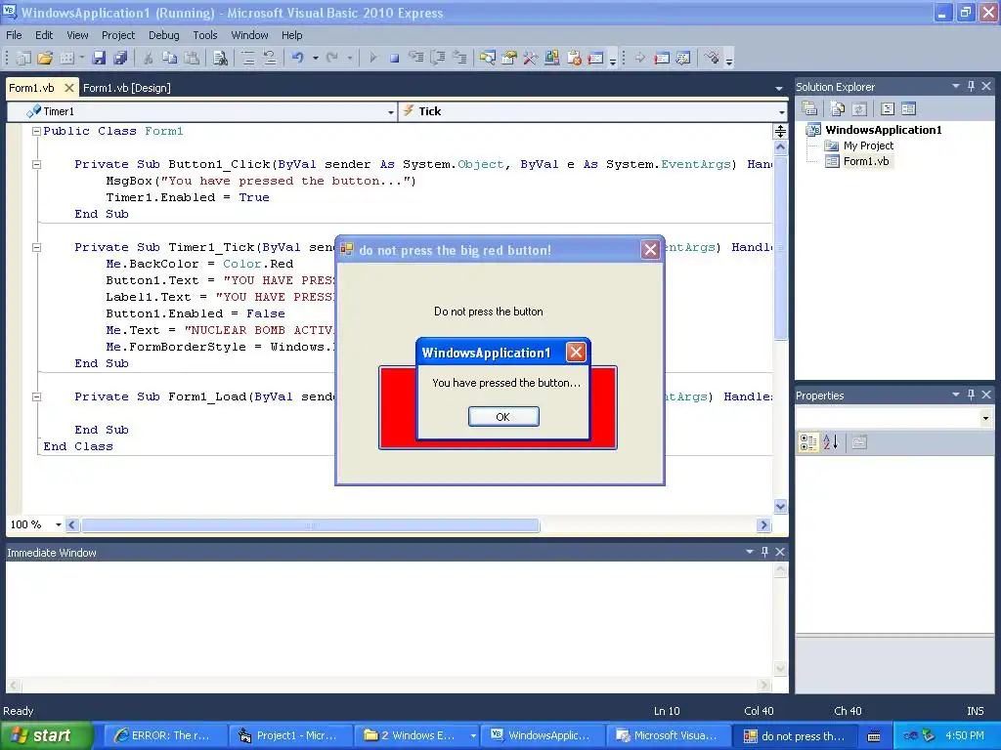Click Solution Explorer's View Designer icon
Viewport: 1001px width, 750px height.
pyautogui.click(x=908, y=109)
